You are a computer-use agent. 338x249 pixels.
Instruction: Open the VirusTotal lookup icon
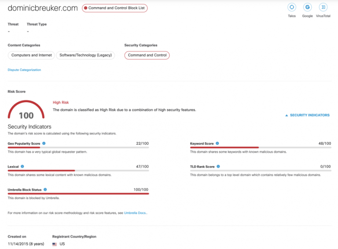coord(323,7)
